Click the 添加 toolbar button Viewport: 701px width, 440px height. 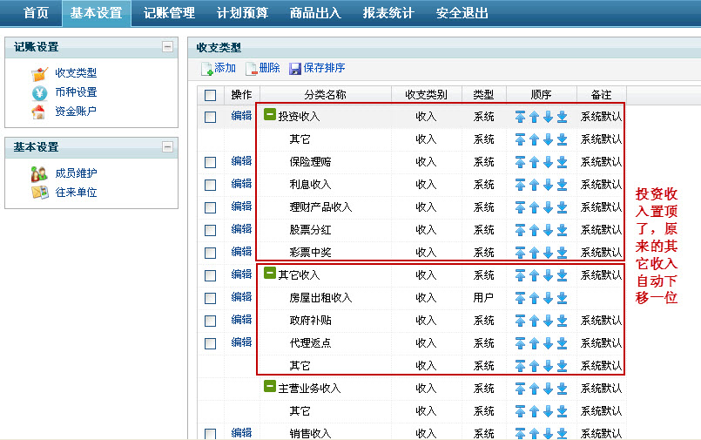click(x=219, y=69)
